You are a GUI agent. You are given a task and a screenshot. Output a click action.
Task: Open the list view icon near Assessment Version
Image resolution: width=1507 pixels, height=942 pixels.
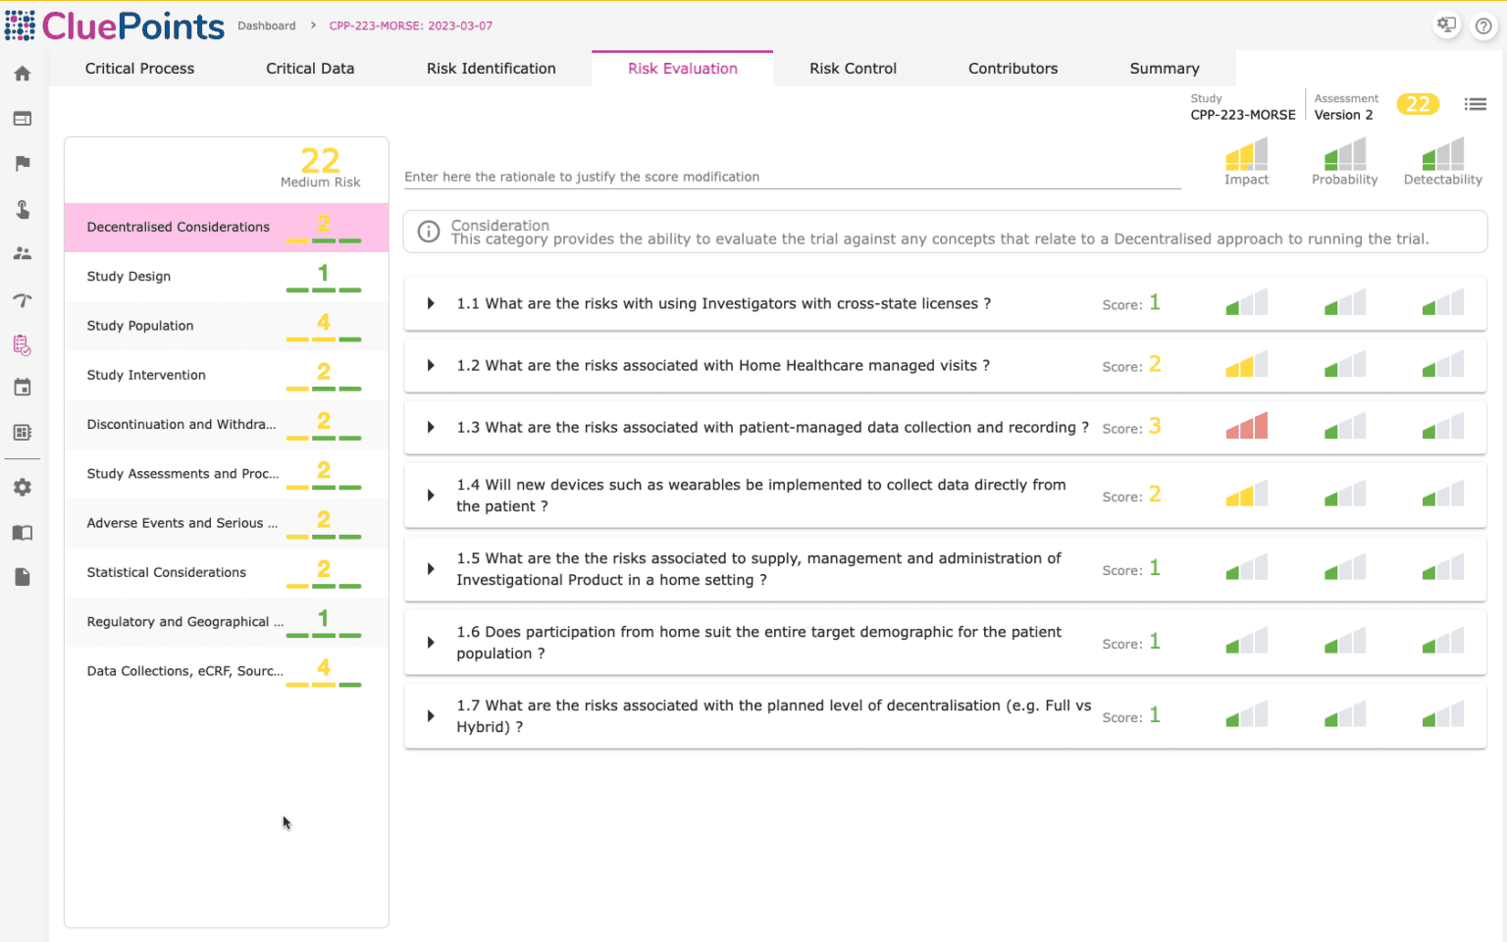tap(1476, 104)
